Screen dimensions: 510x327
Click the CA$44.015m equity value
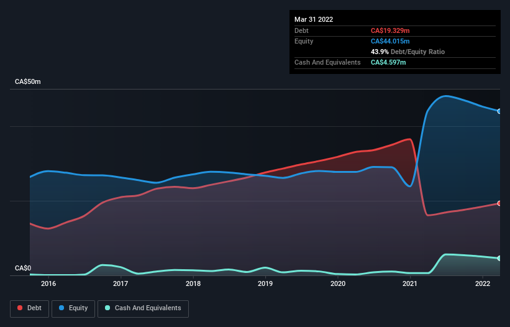tap(390, 41)
